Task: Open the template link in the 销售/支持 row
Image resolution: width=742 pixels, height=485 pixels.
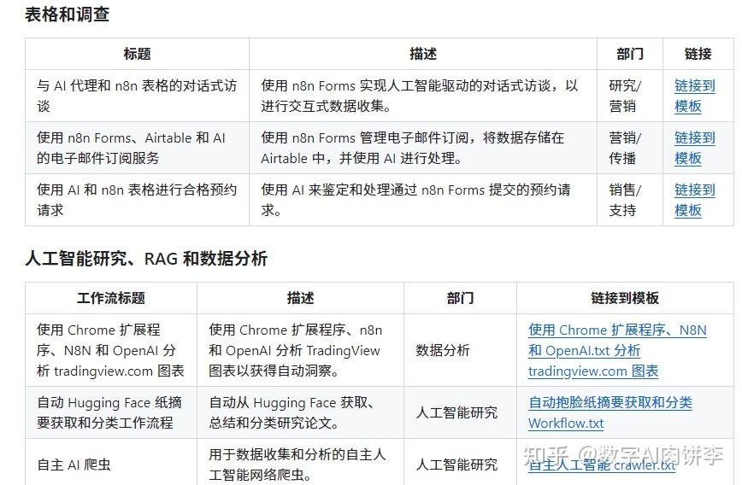Action: pos(694,200)
